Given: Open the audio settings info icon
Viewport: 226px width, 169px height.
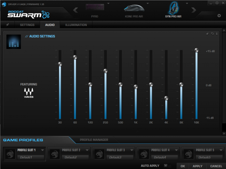Looking at the screenshot, I should coord(216,34).
